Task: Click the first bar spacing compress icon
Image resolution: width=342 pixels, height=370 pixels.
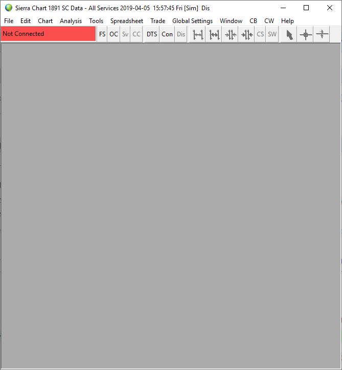Action: 230,34
